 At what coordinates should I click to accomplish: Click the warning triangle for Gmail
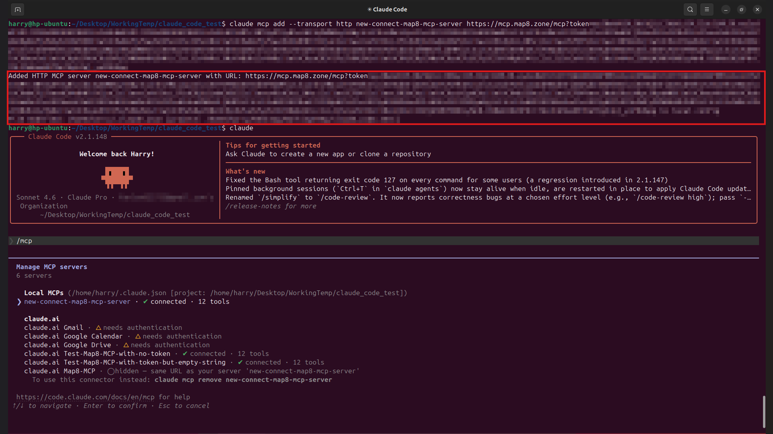(98, 328)
